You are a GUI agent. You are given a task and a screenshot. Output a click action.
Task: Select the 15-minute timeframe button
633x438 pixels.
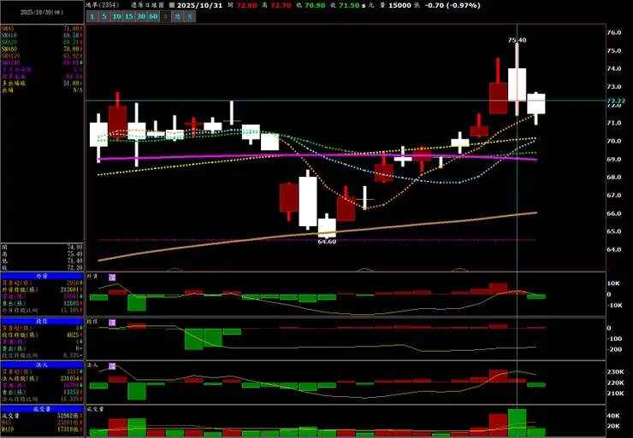point(129,16)
